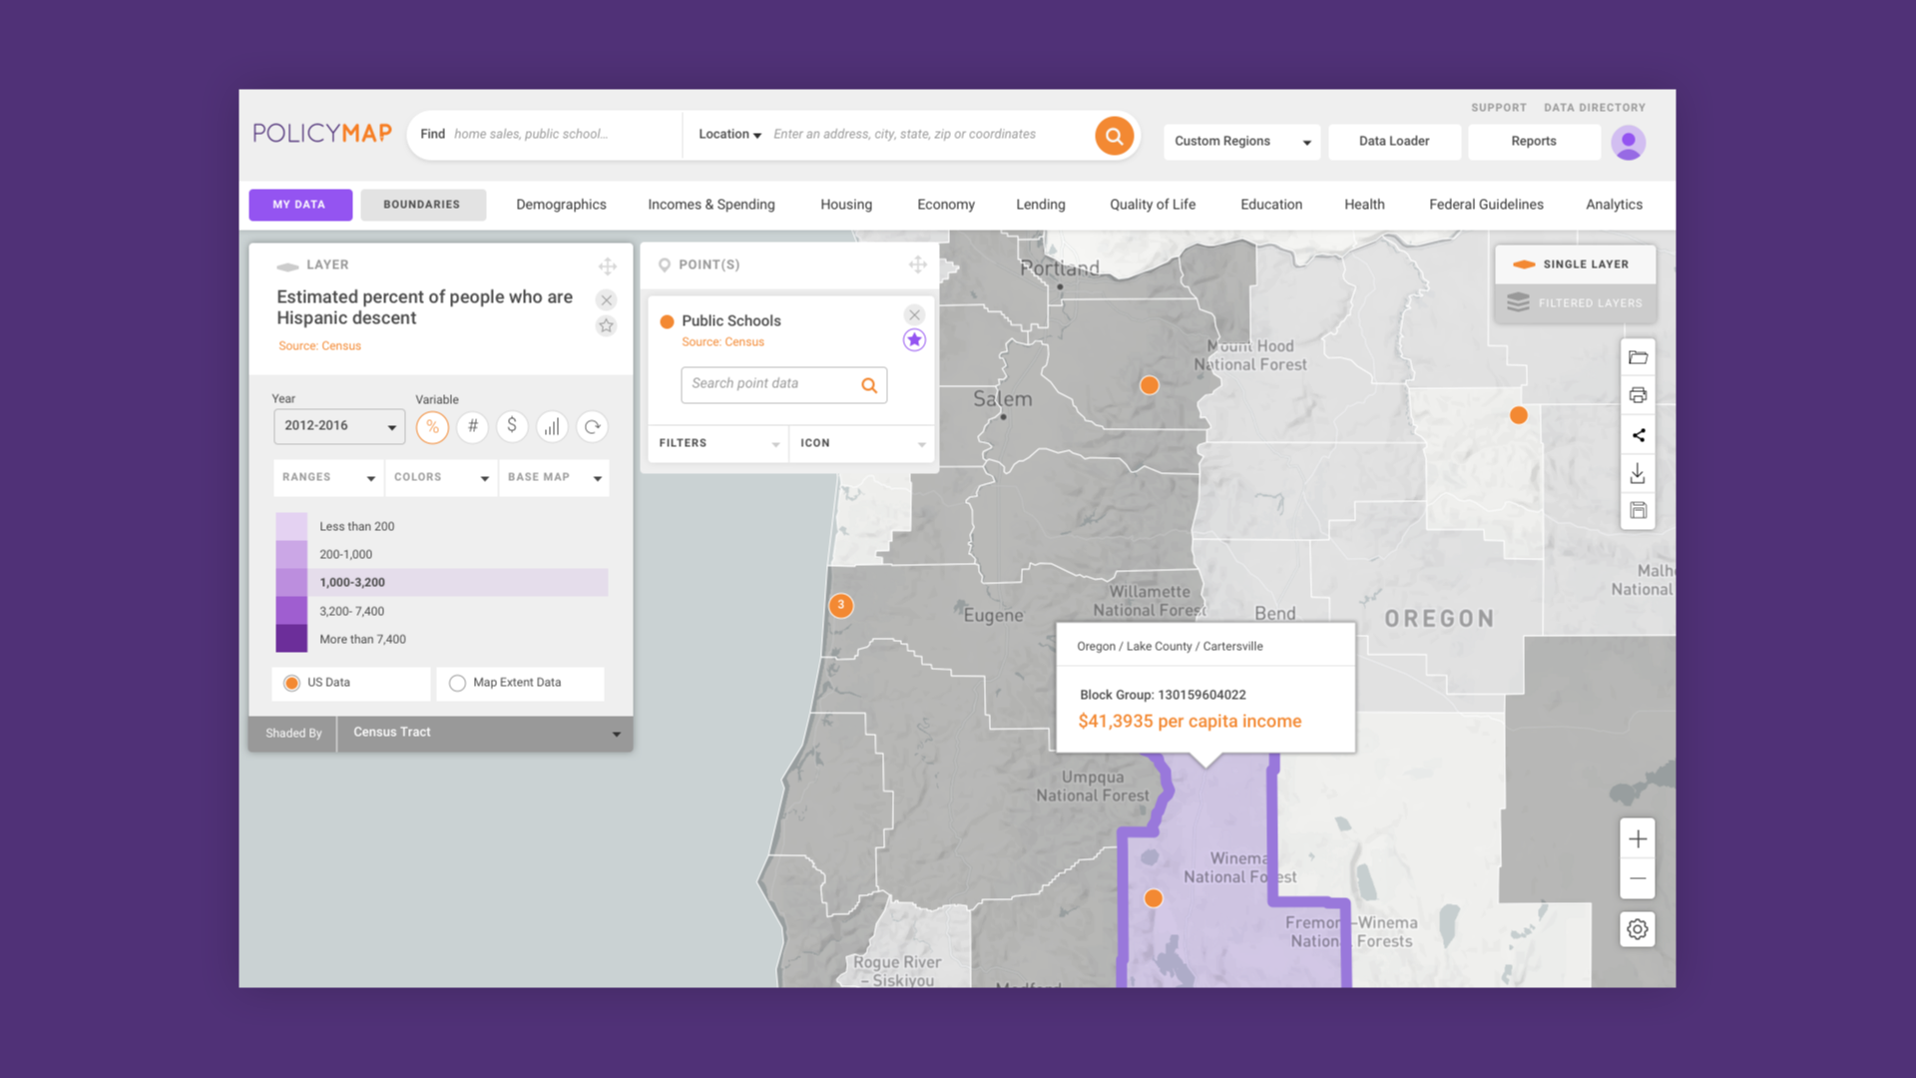Click the Reports button

pos(1532,141)
